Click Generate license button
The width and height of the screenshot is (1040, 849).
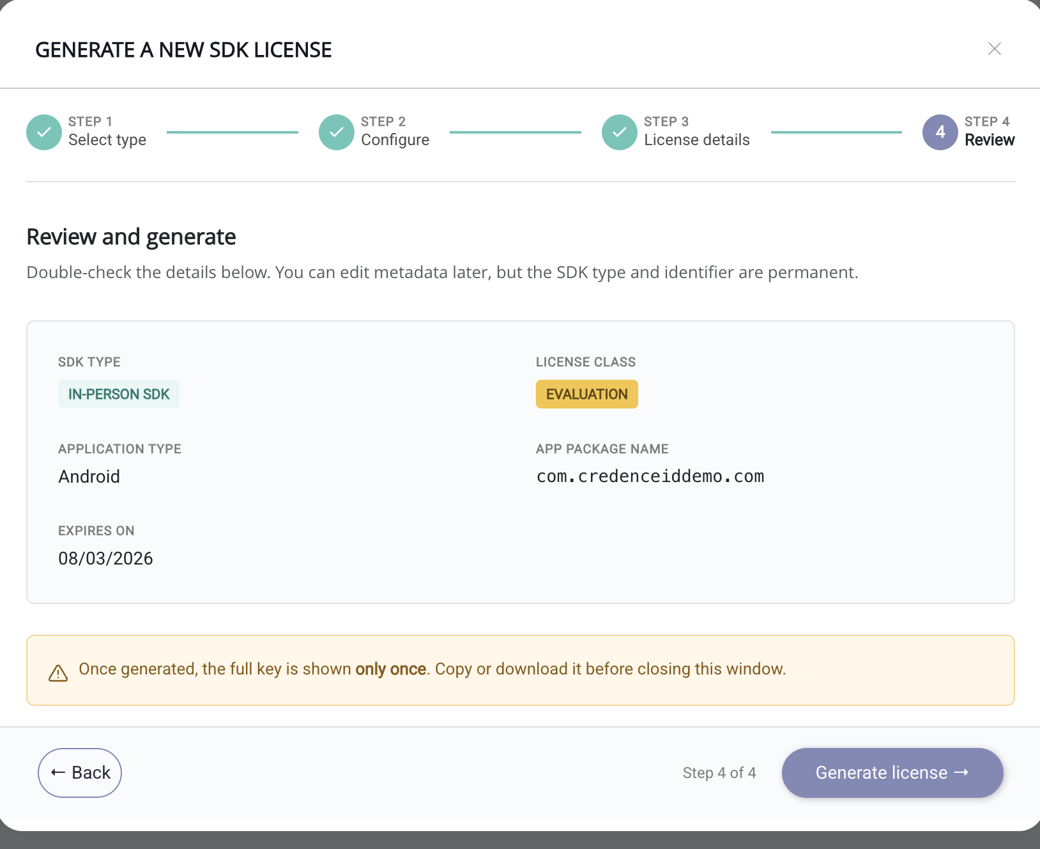pos(892,773)
